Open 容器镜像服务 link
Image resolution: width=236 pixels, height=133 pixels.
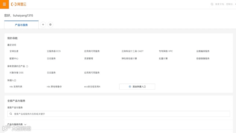(203, 59)
